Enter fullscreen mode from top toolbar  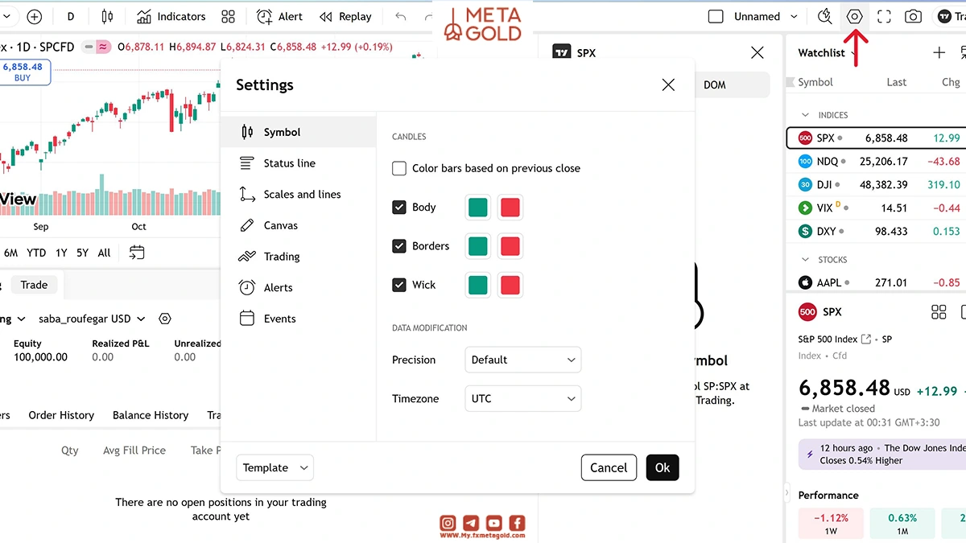pos(884,16)
